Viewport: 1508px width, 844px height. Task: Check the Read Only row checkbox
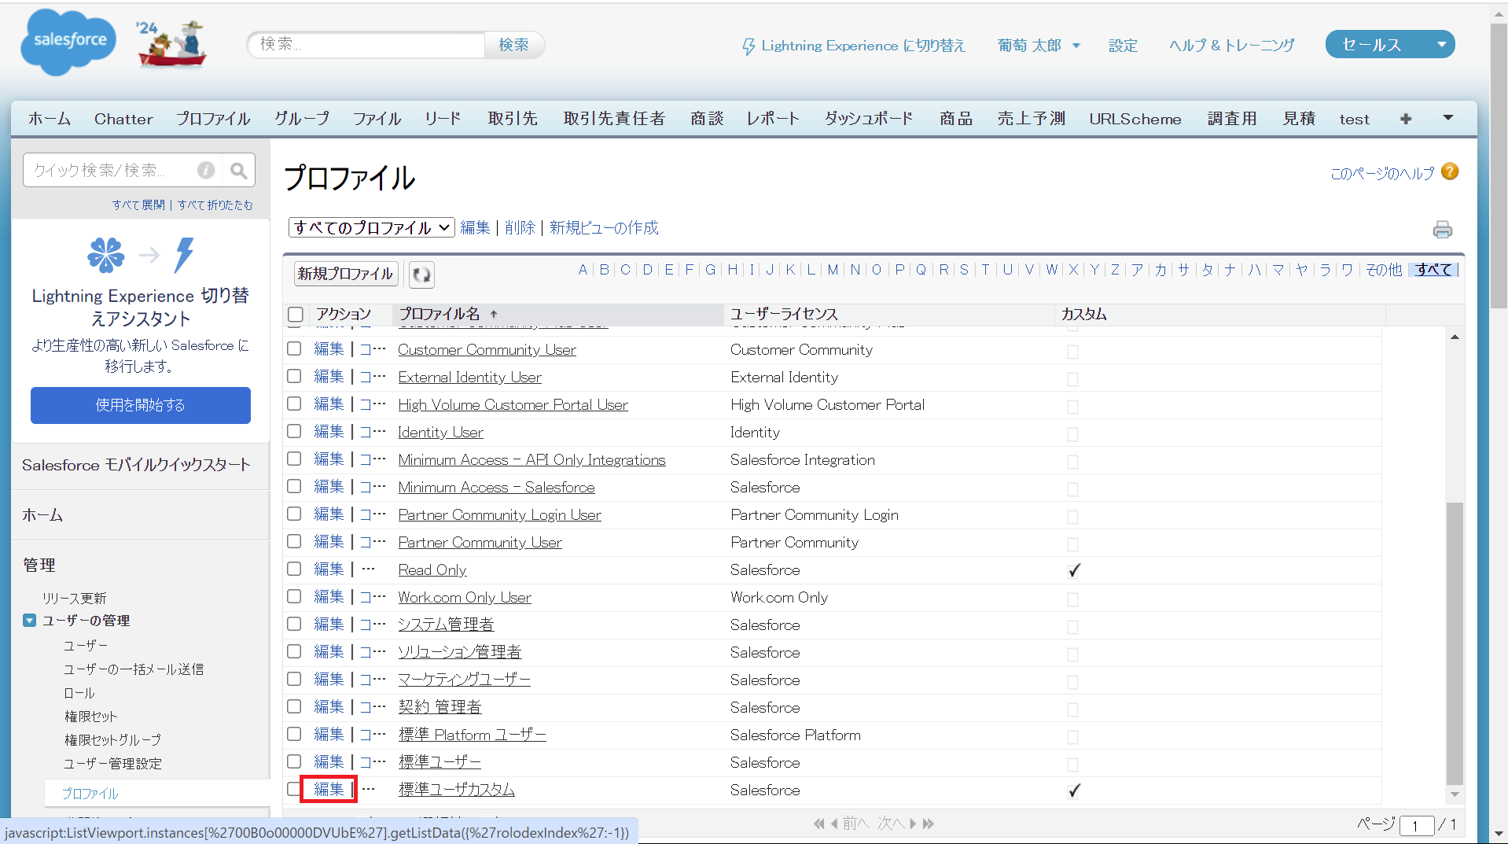coord(294,569)
